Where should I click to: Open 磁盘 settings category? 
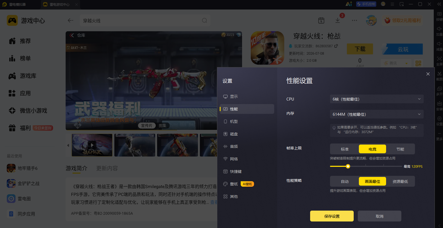(247, 134)
